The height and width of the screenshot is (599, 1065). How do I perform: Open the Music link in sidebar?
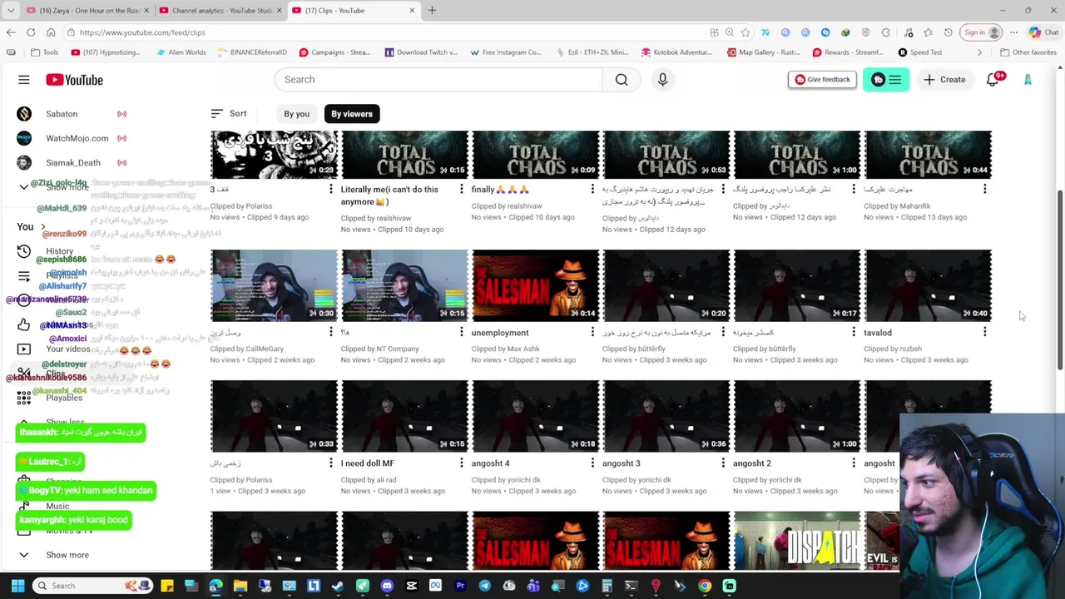(57, 506)
